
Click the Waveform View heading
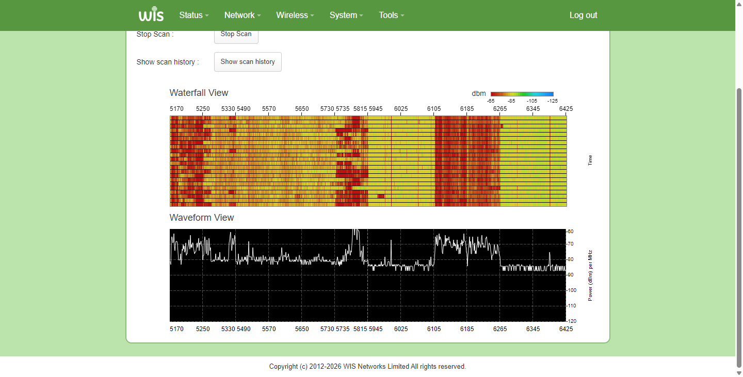[202, 218]
